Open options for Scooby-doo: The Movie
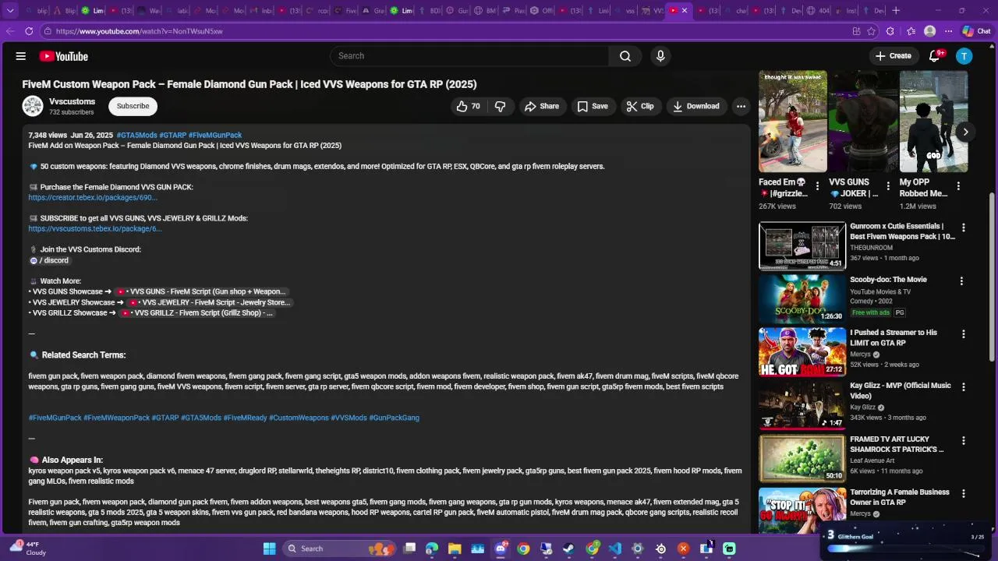998x561 pixels. click(x=961, y=280)
